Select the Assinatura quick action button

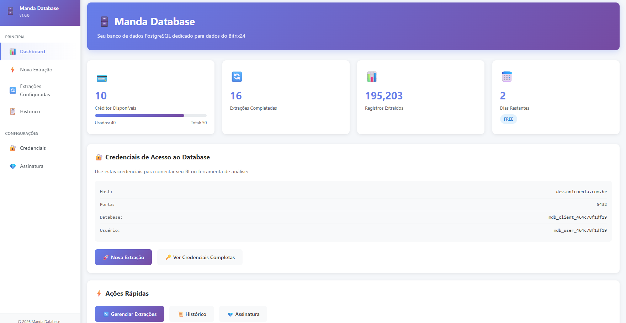coord(243,314)
